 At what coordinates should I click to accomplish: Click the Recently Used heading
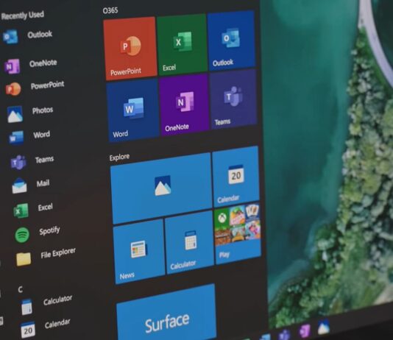tap(23, 15)
